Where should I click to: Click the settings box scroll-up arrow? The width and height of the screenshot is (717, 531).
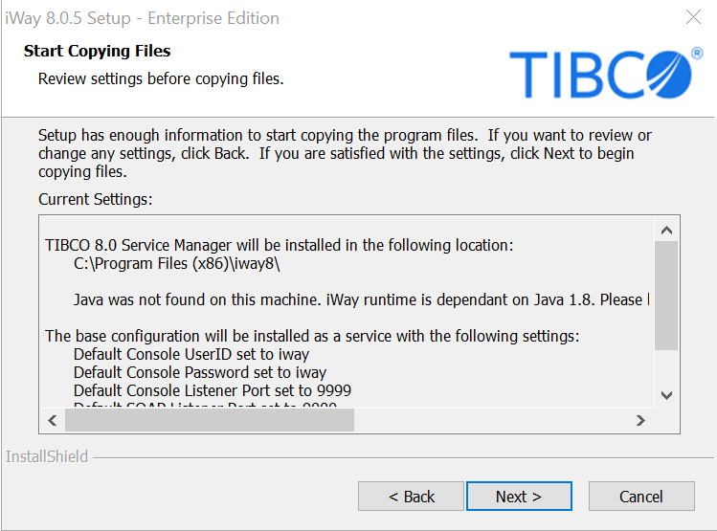pyautogui.click(x=666, y=231)
